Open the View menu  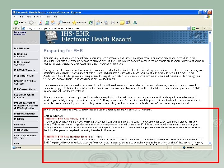[29, 17]
